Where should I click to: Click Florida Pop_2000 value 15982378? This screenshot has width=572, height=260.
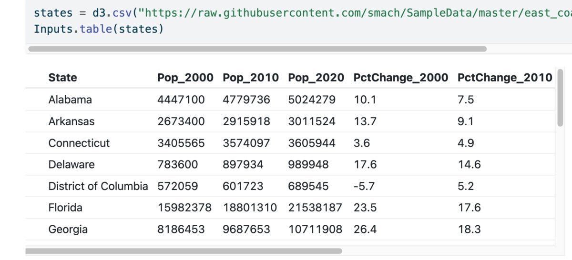click(x=185, y=208)
